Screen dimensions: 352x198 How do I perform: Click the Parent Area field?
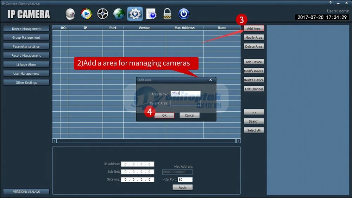(x=186, y=103)
